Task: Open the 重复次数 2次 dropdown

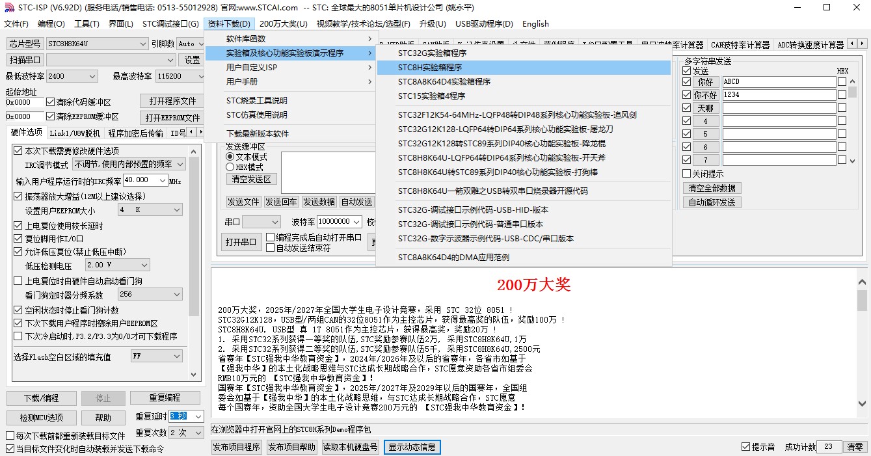Action: (187, 433)
